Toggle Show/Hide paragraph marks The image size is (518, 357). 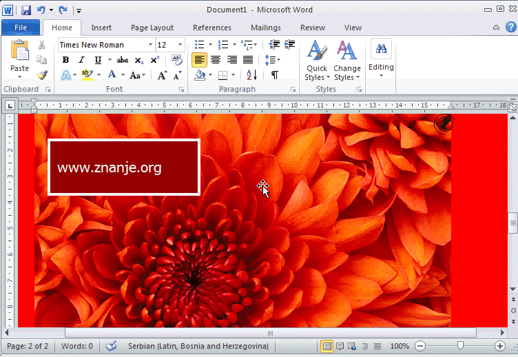(275, 75)
